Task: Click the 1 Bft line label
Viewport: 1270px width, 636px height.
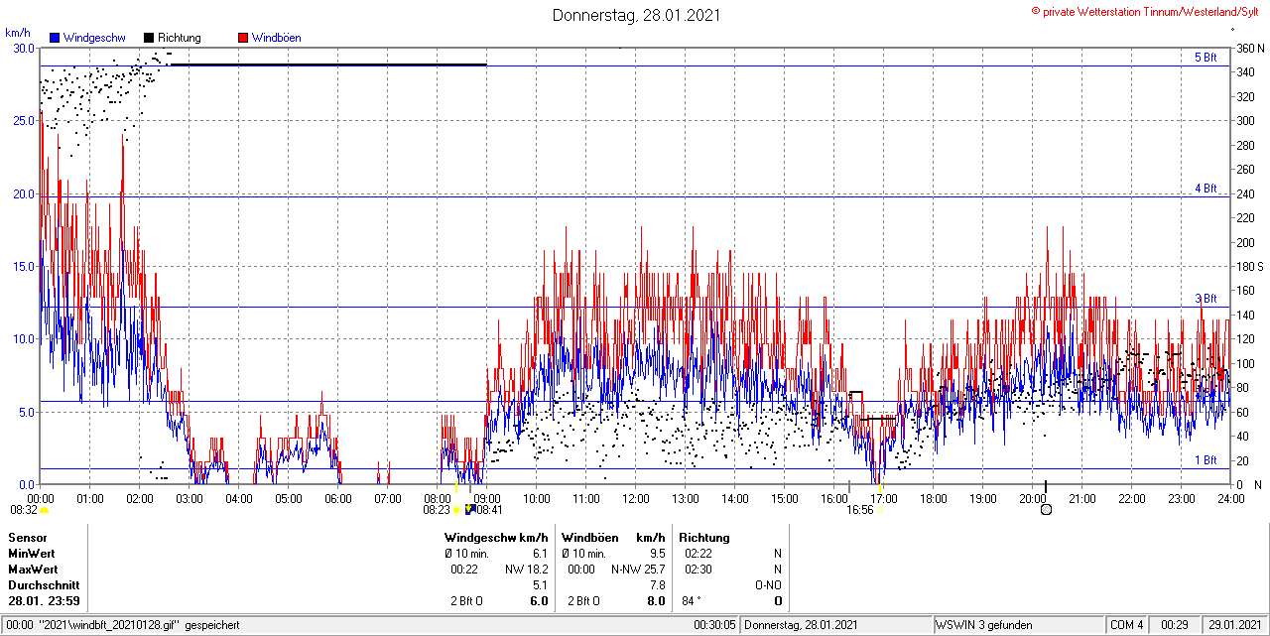Action: click(1206, 460)
